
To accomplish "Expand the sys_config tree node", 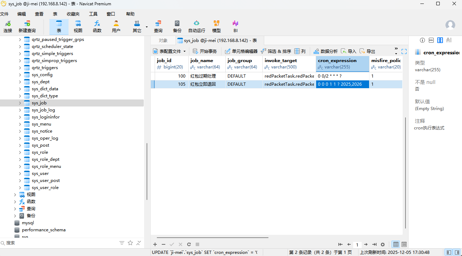I will [20, 75].
